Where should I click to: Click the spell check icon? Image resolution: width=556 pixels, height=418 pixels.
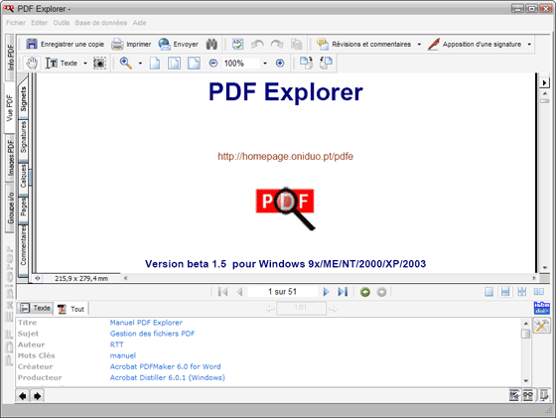point(237,44)
